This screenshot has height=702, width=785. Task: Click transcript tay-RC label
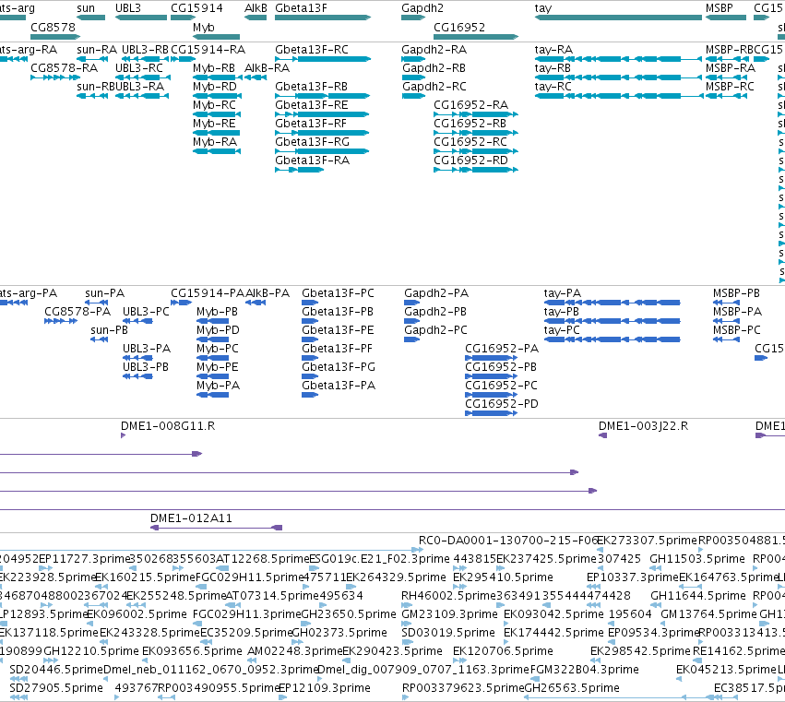tap(553, 86)
